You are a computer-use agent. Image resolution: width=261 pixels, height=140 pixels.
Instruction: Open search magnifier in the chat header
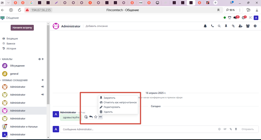pos(219,26)
